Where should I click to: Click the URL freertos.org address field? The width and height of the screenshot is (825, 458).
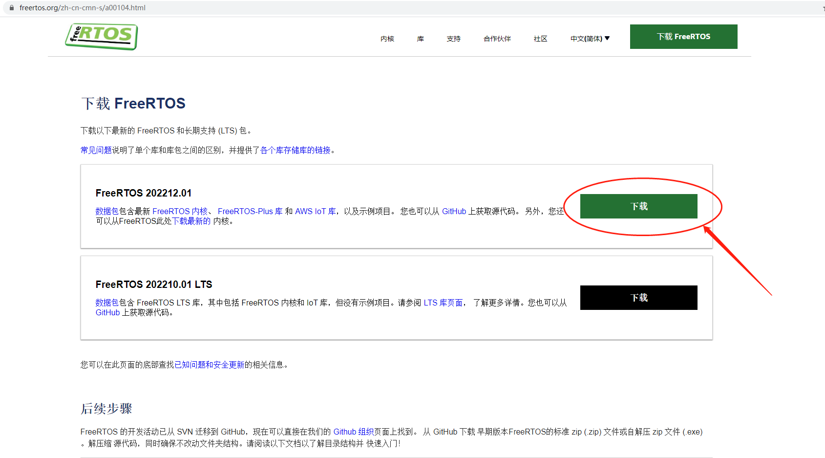point(83,8)
